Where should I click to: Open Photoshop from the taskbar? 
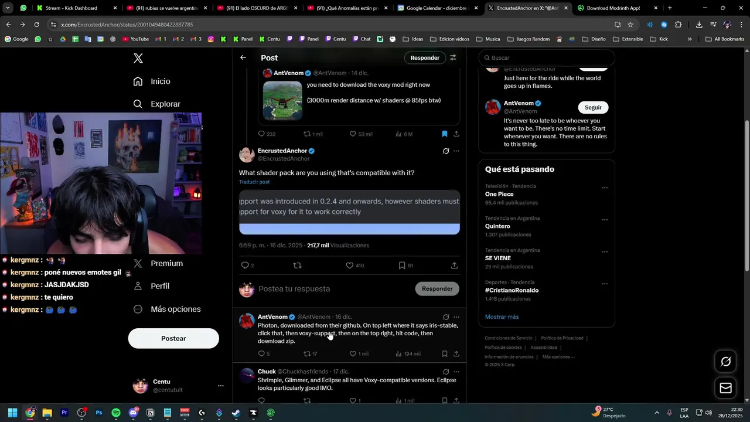[99, 413]
